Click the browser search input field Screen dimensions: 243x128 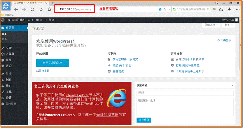pyautogui.click(x=191, y=9)
